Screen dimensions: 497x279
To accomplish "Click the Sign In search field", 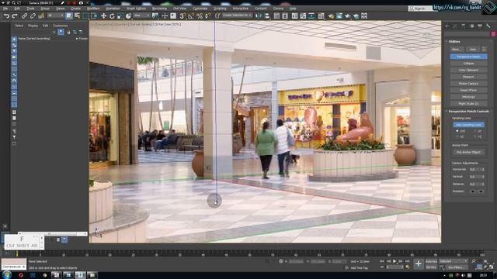I will [x=420, y=9].
